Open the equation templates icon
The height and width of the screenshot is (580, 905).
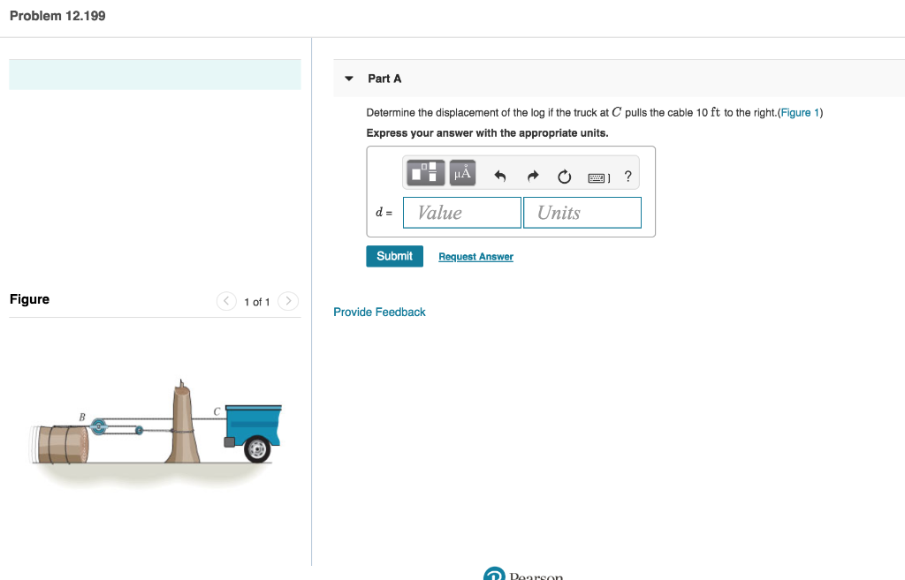425,173
